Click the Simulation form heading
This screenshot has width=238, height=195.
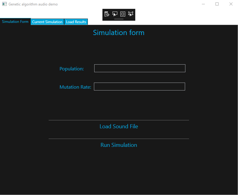[119, 33]
